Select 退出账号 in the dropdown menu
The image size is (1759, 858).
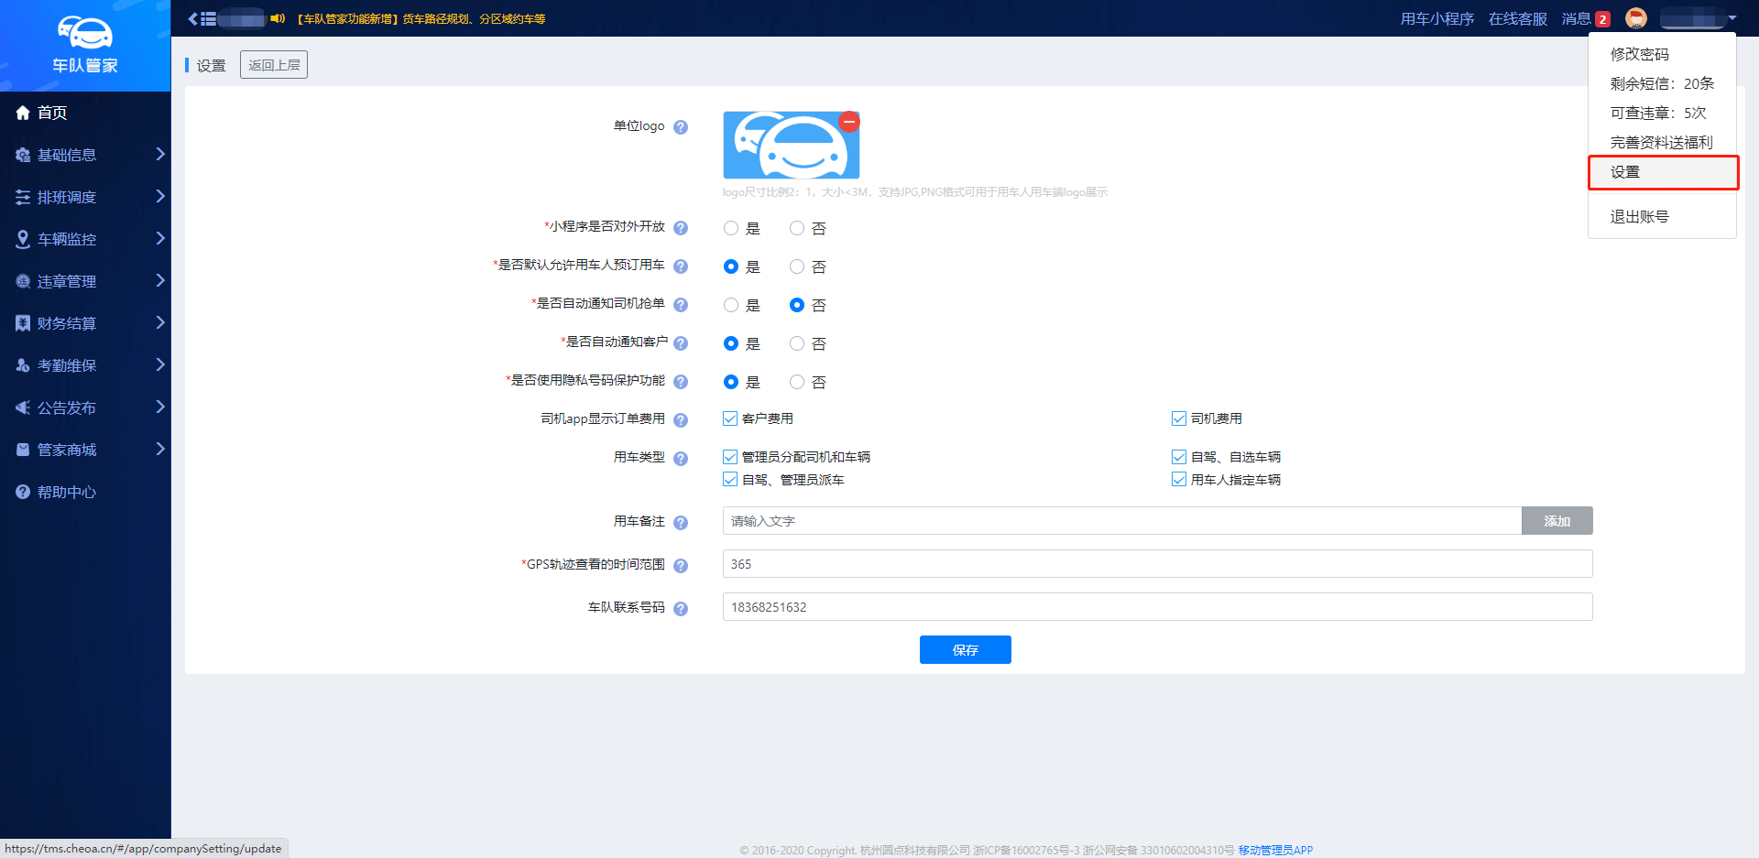click(x=1639, y=217)
